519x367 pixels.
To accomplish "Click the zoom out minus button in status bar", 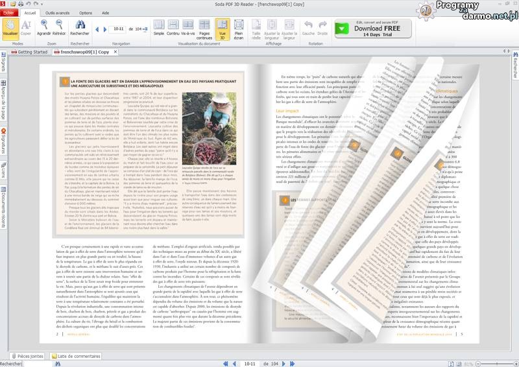I will pos(477,364).
